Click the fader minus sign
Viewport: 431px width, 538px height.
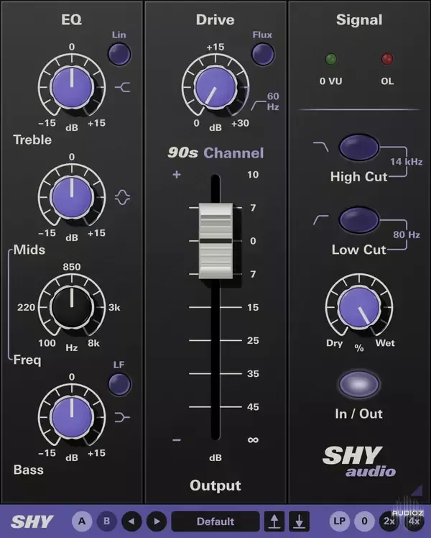pyautogui.click(x=177, y=440)
